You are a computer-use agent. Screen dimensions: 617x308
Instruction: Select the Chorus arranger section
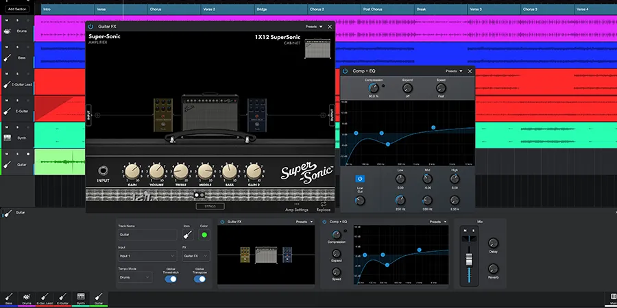click(x=175, y=10)
